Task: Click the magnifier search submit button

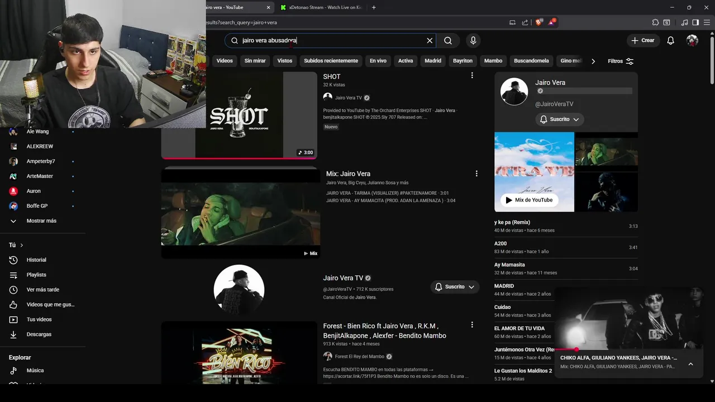Action: (x=448, y=41)
